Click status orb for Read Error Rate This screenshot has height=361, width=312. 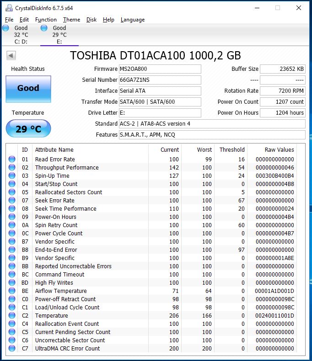pyautogui.click(x=12, y=159)
